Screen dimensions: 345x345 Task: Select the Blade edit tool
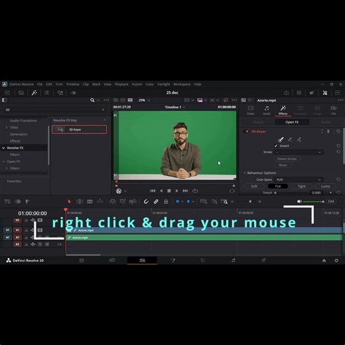tap(90, 202)
